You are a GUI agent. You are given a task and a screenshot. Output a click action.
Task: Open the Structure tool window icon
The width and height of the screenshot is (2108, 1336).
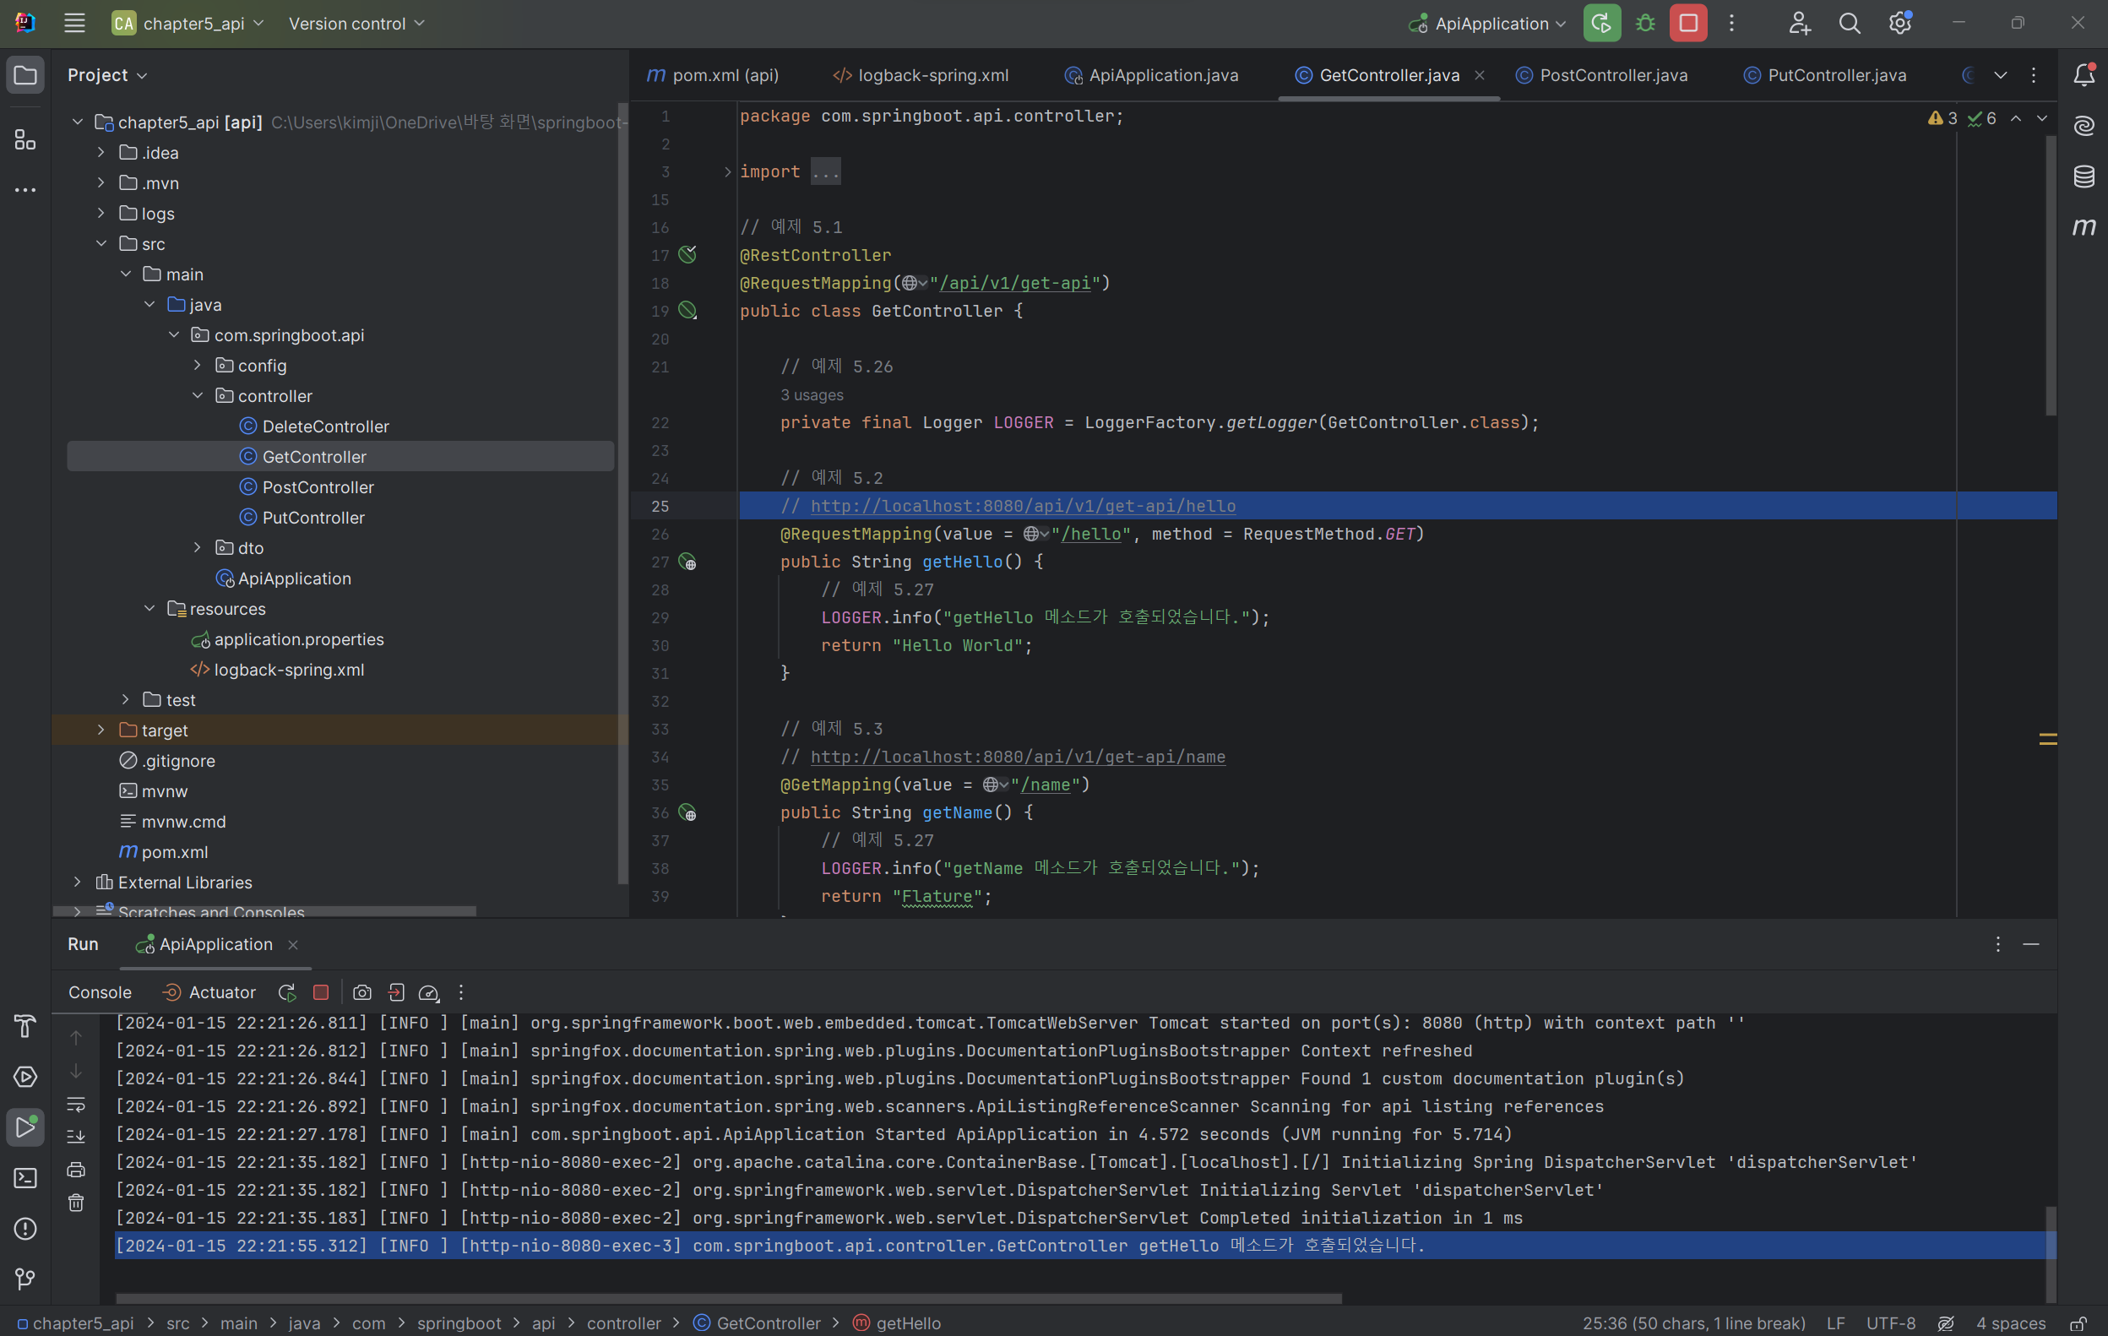pos(24,140)
